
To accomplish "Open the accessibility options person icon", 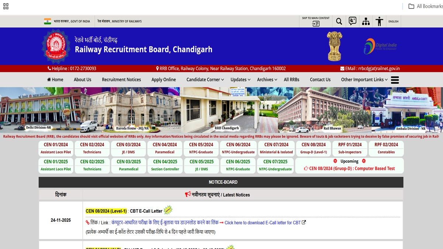I will 379,21.
